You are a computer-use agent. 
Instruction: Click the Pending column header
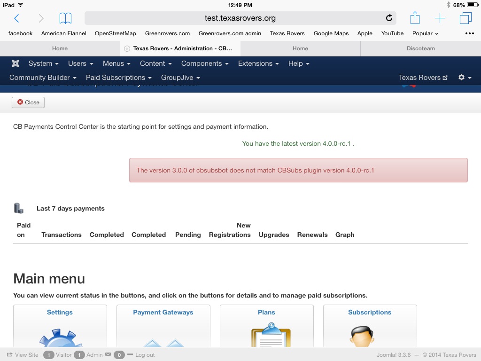pyautogui.click(x=188, y=235)
